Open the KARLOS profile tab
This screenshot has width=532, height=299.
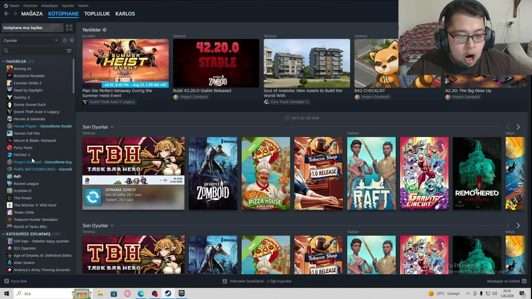[125, 14]
